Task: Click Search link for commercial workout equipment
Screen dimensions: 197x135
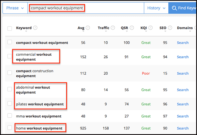Action: (183, 57)
